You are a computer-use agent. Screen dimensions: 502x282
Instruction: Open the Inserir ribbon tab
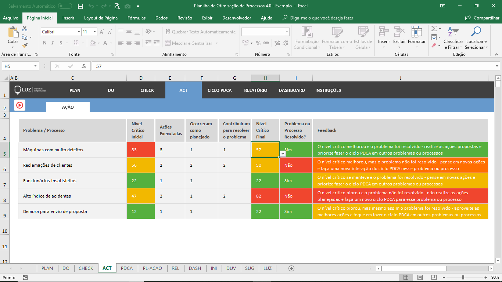(68, 18)
